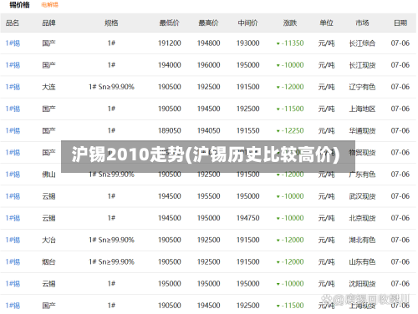Image resolution: width=418 pixels, height=314 pixels.
Task: Click the 辽宁有色 market cell
Action: (362, 87)
